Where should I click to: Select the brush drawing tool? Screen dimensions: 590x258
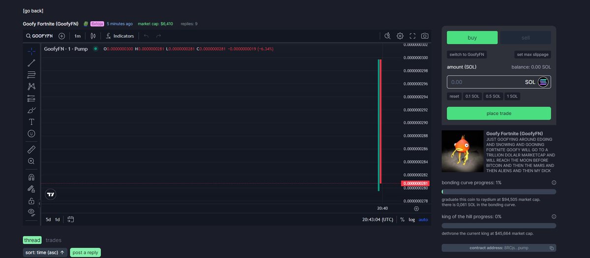click(x=31, y=110)
